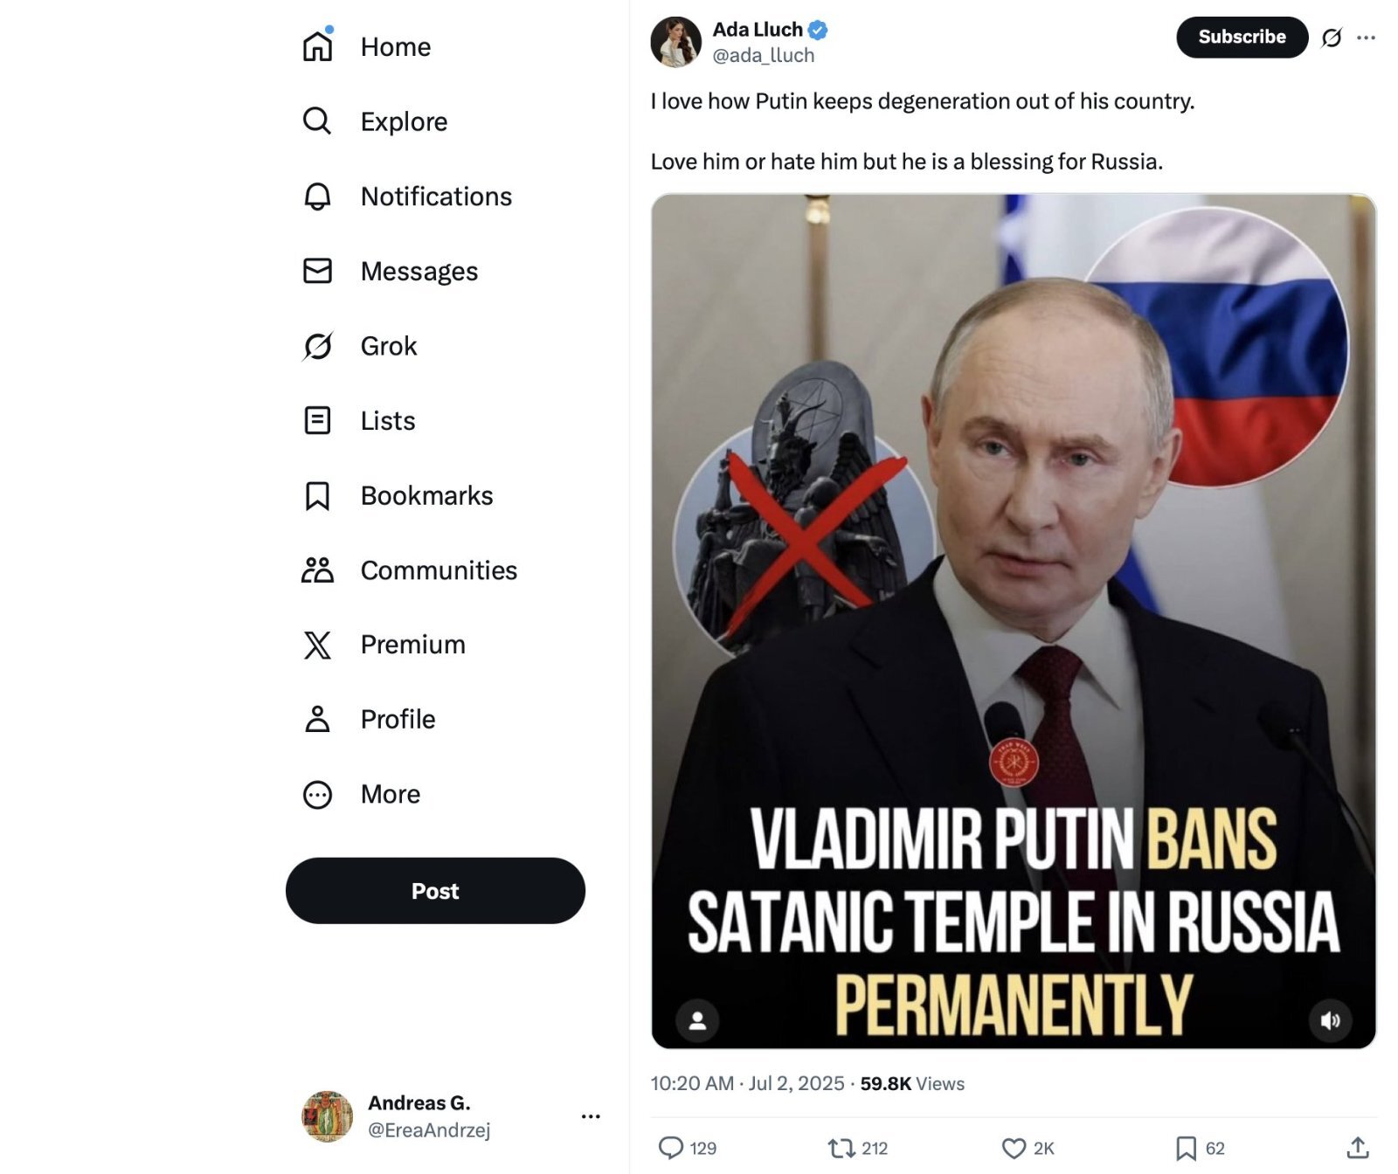Toggle the video sound speaker button
This screenshot has width=1398, height=1174.
1330,1020
